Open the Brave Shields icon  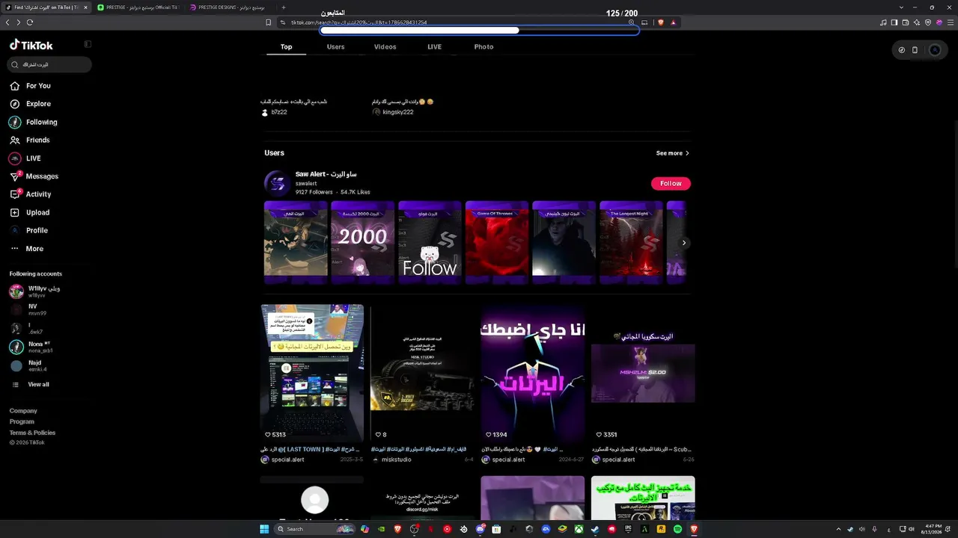click(x=661, y=22)
